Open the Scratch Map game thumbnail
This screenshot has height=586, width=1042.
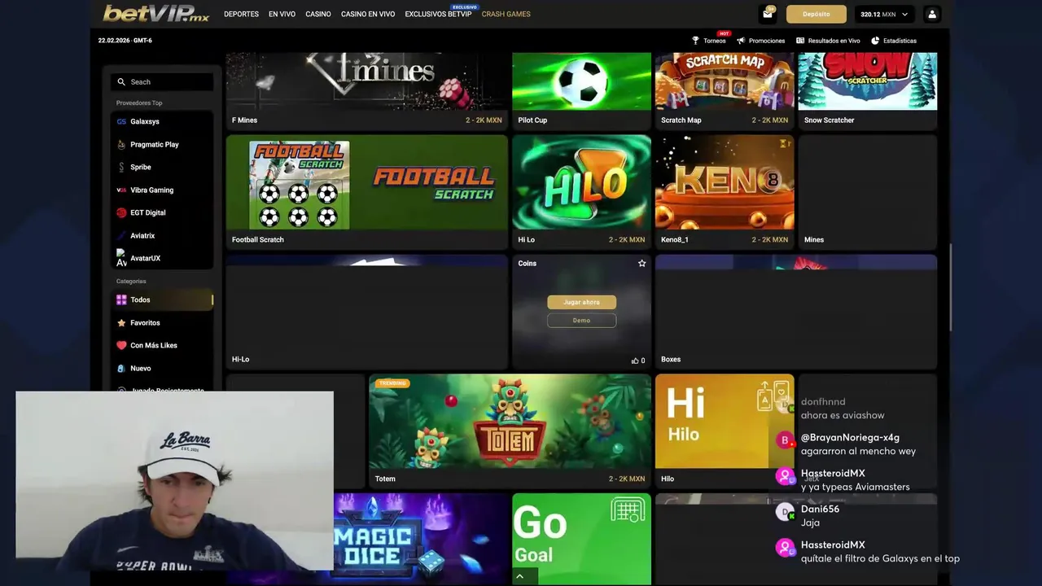(x=725, y=81)
